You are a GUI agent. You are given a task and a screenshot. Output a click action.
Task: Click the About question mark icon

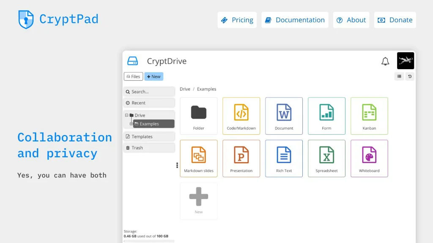pos(340,20)
